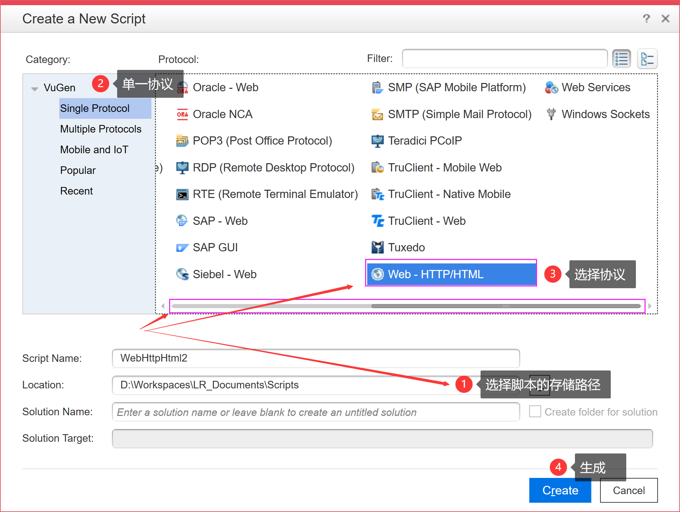Switch protocol view to tree mode
The height and width of the screenshot is (512, 680).
647,59
